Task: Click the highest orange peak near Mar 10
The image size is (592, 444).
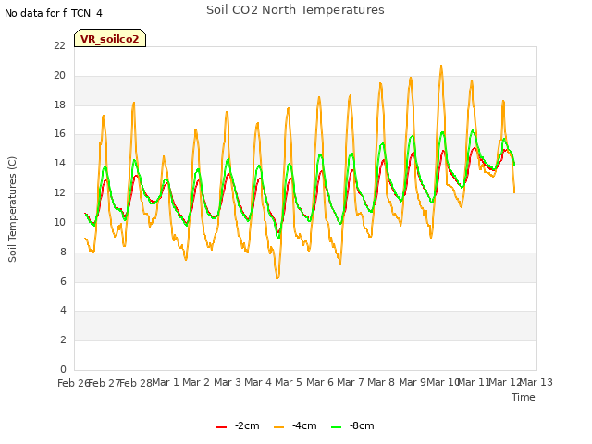Action: 441,66
